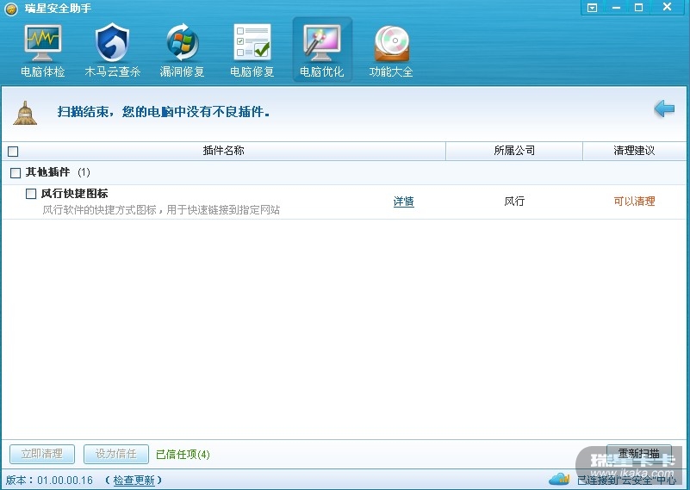The height and width of the screenshot is (490, 690).
Task: Click the 扫描结束 scan result message
Action: point(164,112)
